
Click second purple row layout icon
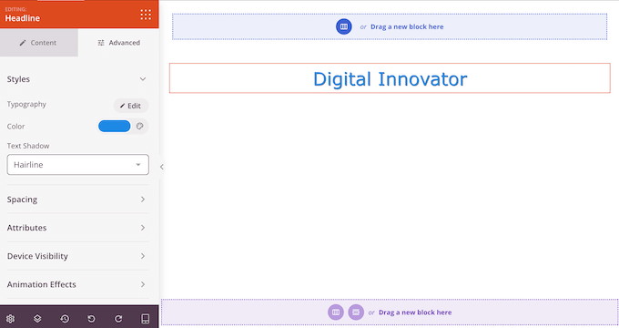click(x=356, y=313)
